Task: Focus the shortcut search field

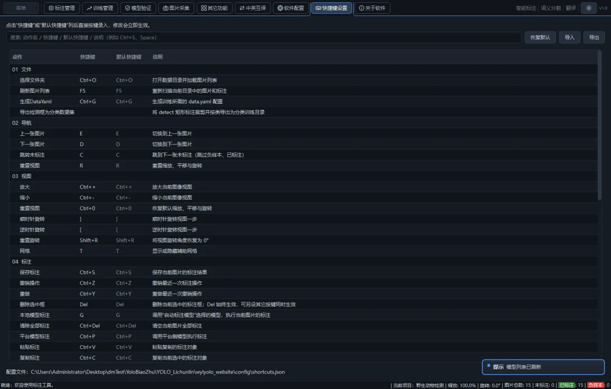Action: click(263, 37)
